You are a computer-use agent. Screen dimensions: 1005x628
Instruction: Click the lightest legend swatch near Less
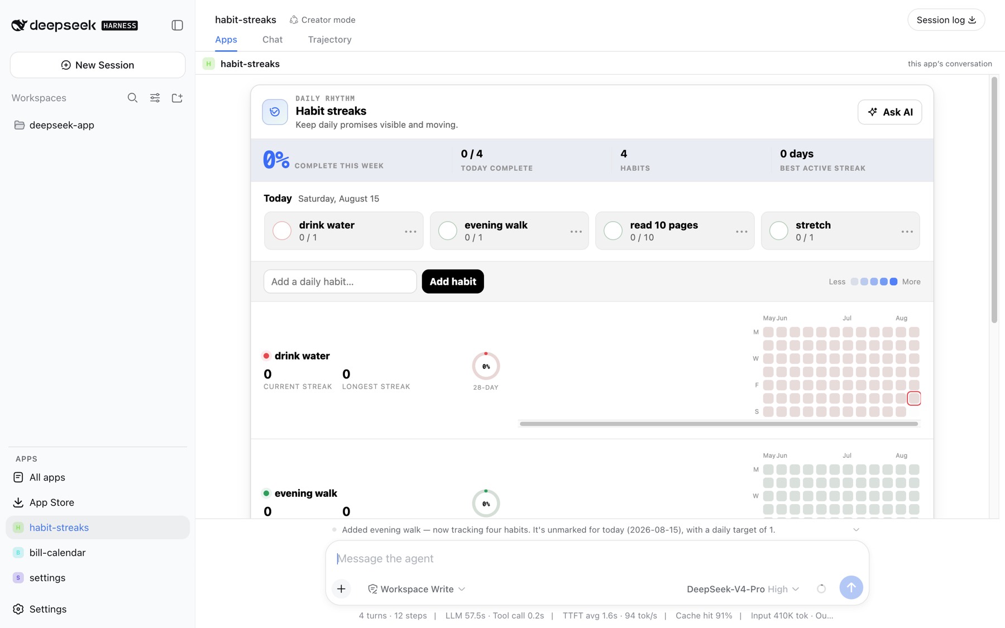pyautogui.click(x=854, y=281)
